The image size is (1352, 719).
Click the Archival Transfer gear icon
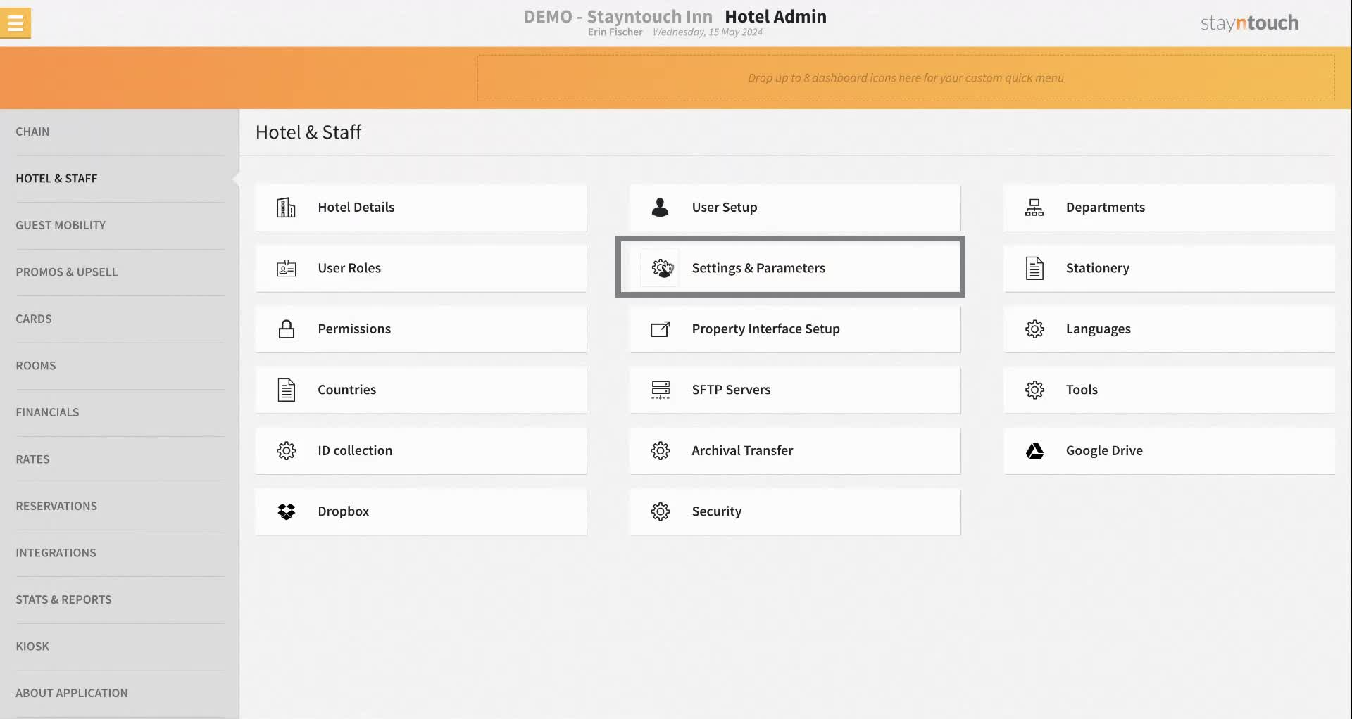(660, 450)
